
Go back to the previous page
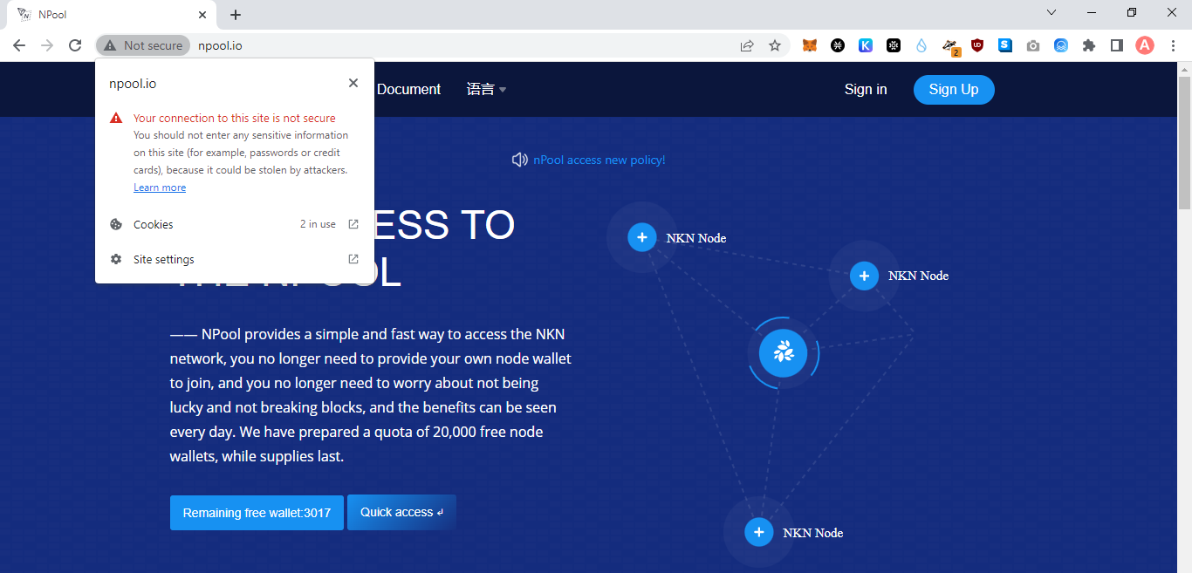pyautogui.click(x=19, y=45)
